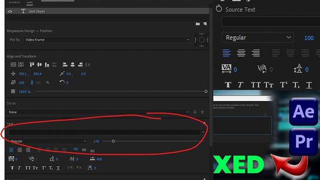320x180 pixels.
Task: Click right align text in right panel
Action: click(x=255, y=53)
